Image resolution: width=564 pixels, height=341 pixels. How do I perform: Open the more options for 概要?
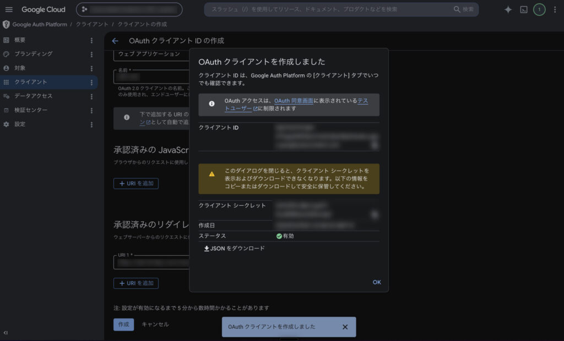(x=91, y=40)
